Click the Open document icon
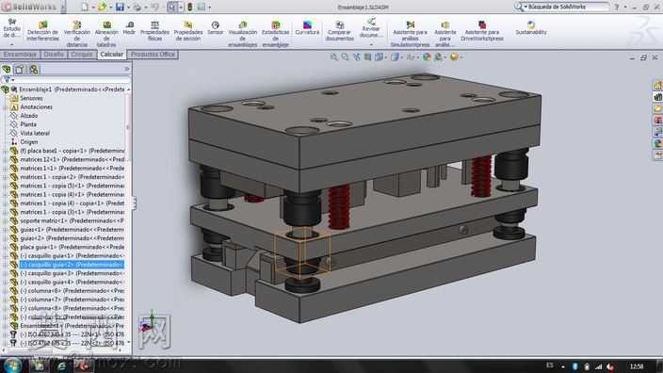 click(x=102, y=7)
